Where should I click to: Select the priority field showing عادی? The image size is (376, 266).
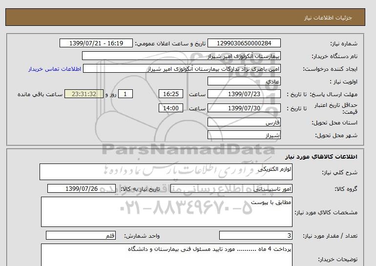244,81
